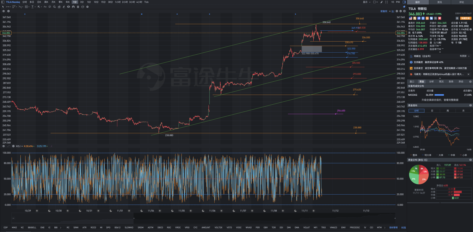Zoom out chart with minus icon
Viewport: 473px width, 232px height.
tap(401, 11)
